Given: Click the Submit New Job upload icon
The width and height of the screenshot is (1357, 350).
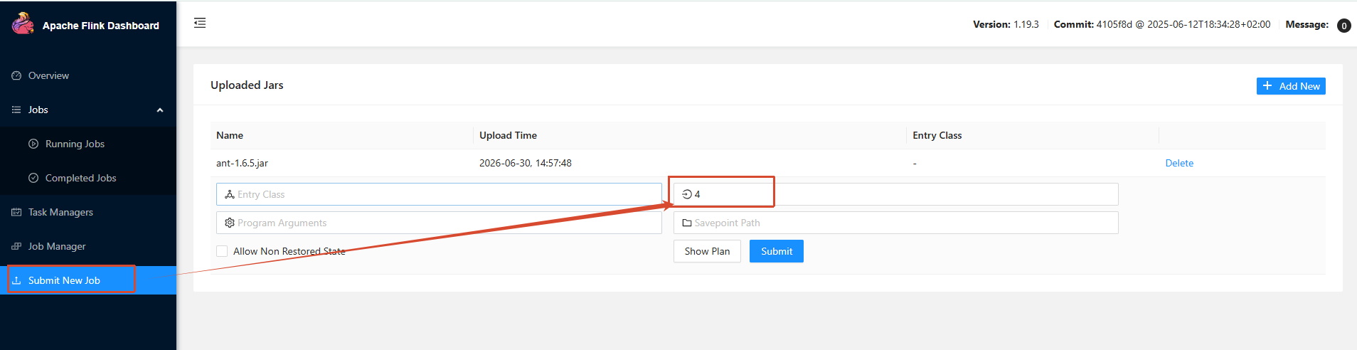Looking at the screenshot, I should (16, 280).
